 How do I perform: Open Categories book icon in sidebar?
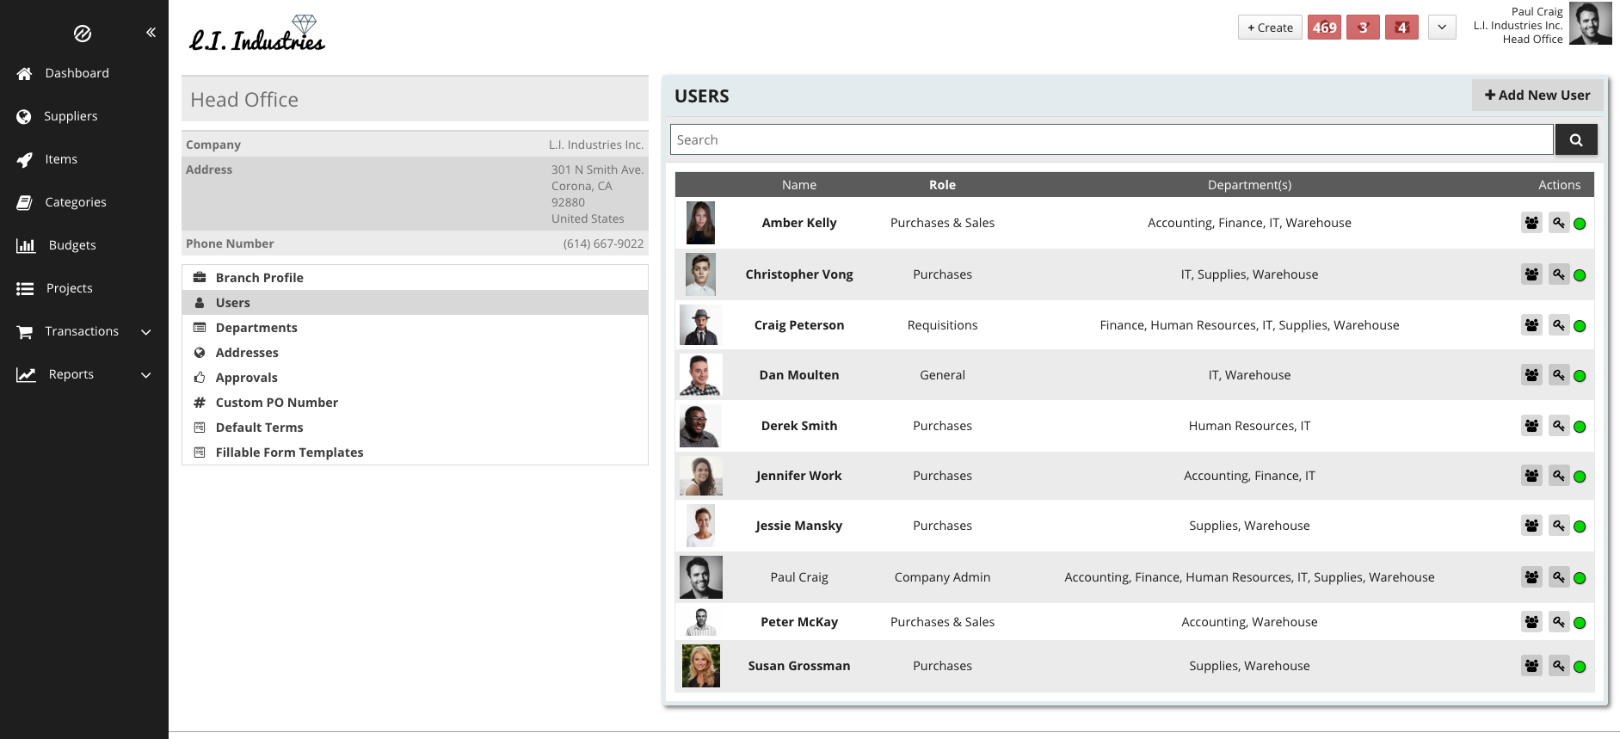(x=24, y=202)
